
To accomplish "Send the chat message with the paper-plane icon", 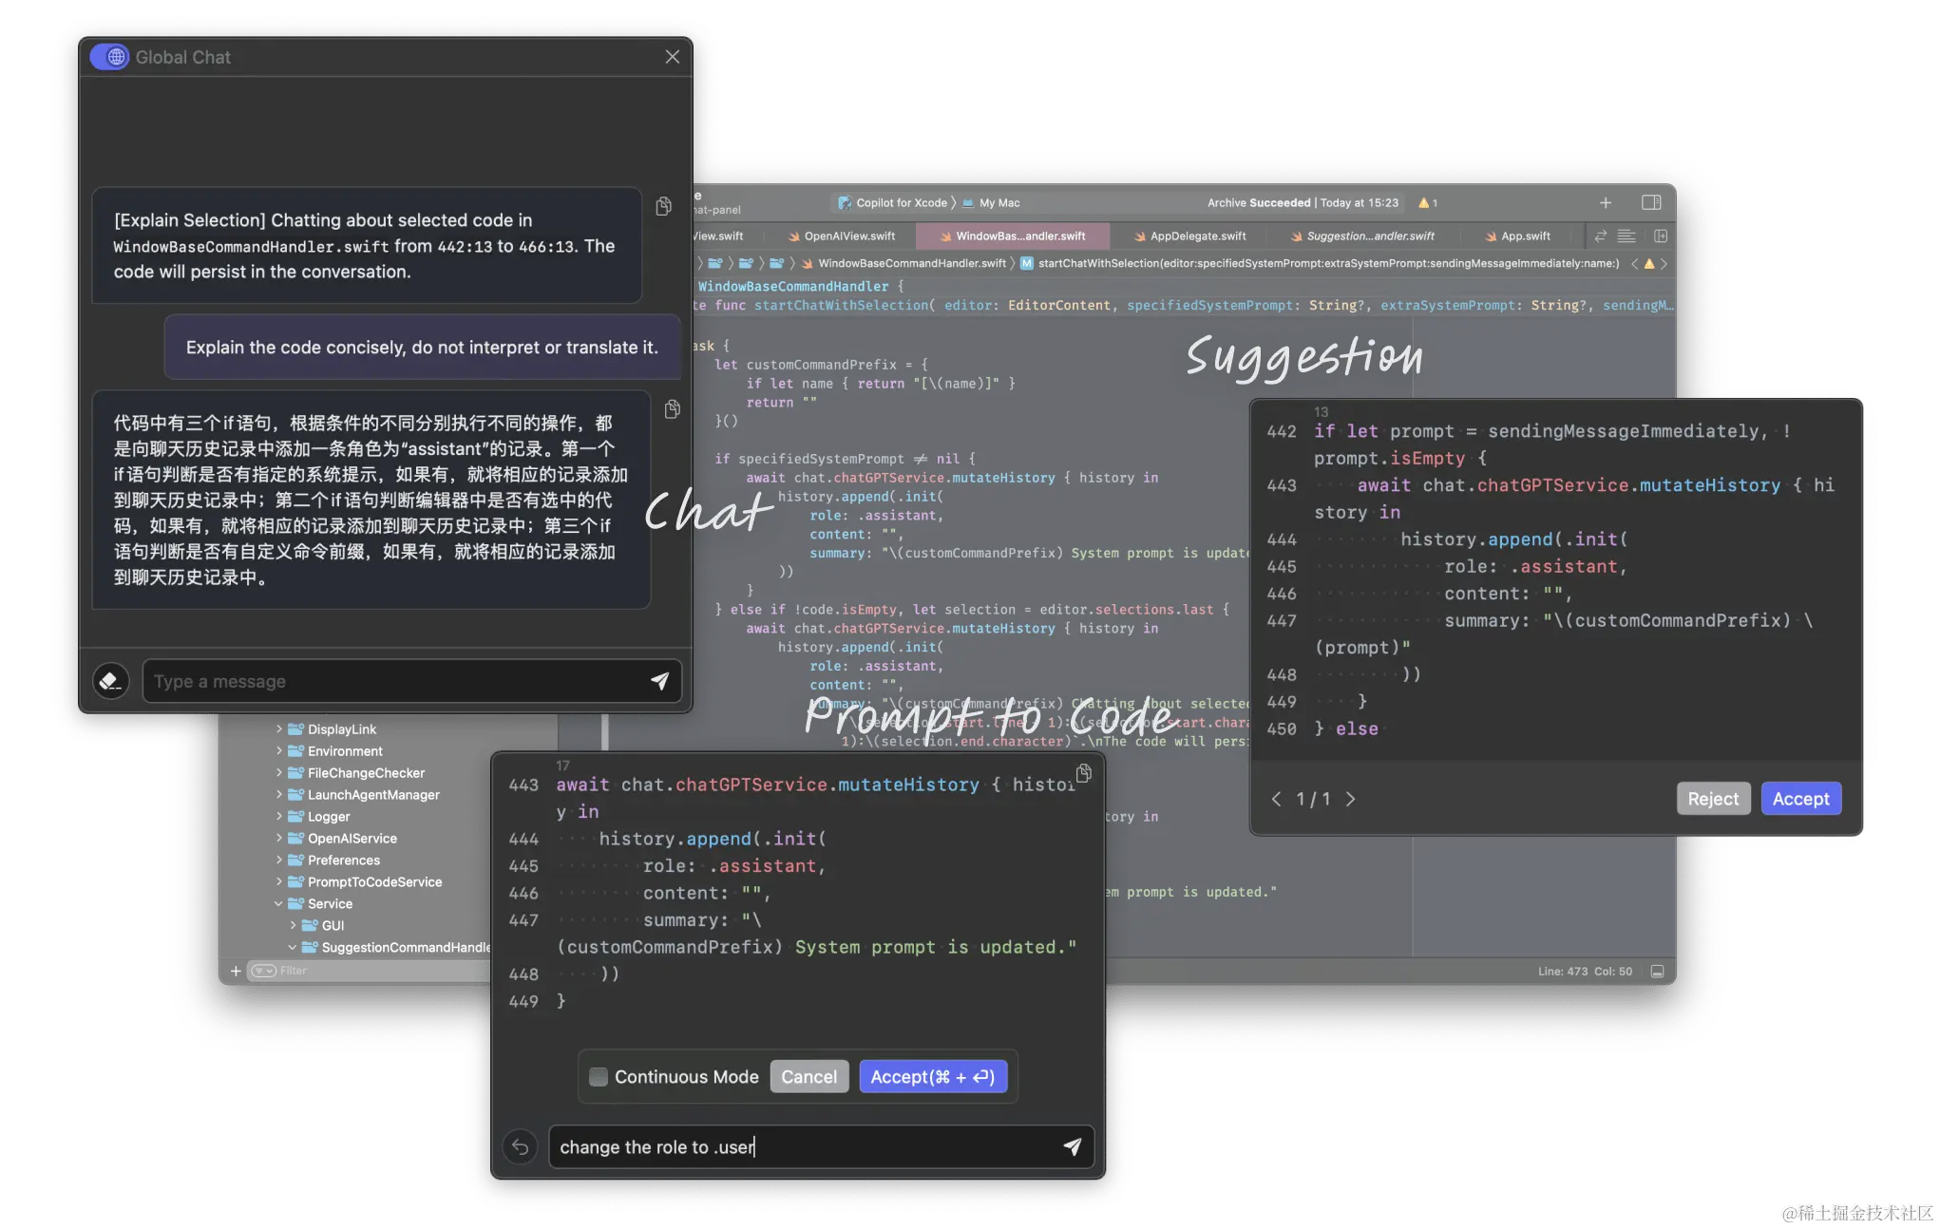I will (659, 680).
